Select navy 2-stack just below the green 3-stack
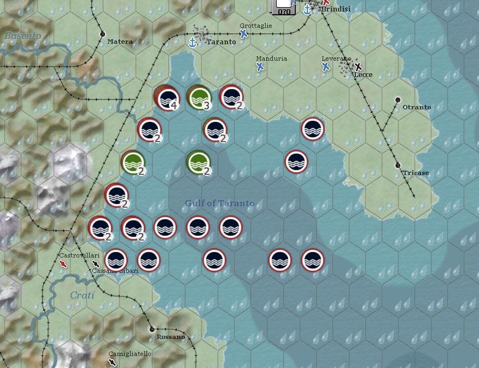 pos(215,130)
